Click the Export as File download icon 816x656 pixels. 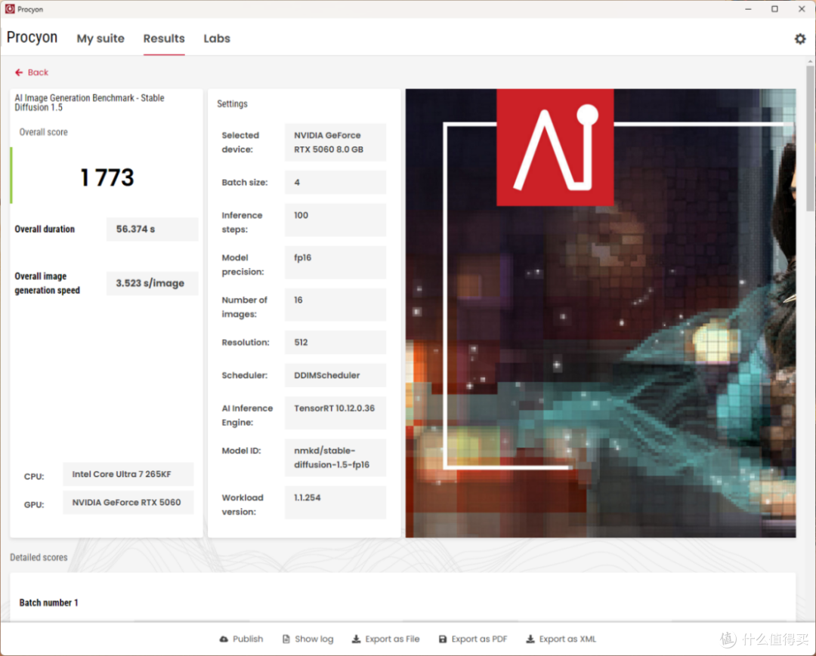[x=356, y=639]
